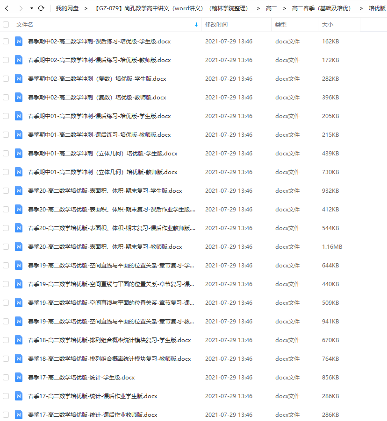The height and width of the screenshot is (421, 387).
Task: Click the Word icon of the 162KB file
Action: 19,41
